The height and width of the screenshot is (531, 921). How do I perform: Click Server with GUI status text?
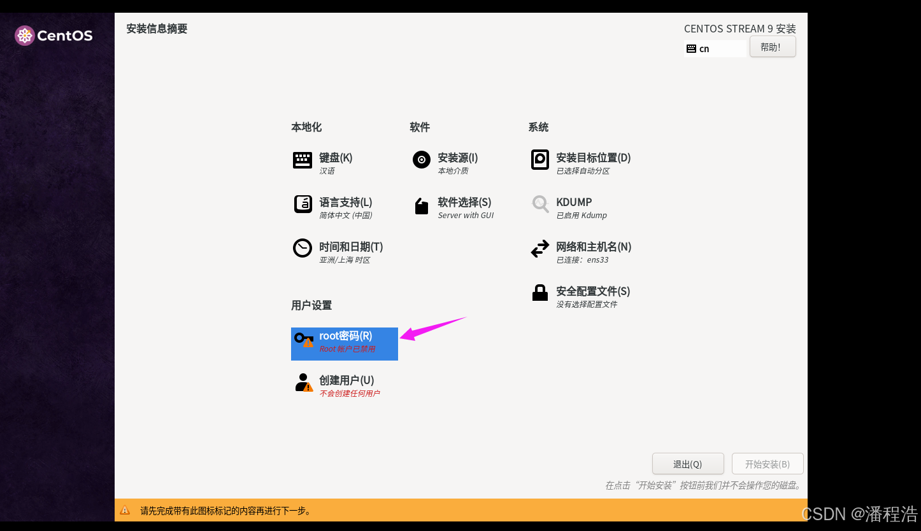[x=466, y=216]
